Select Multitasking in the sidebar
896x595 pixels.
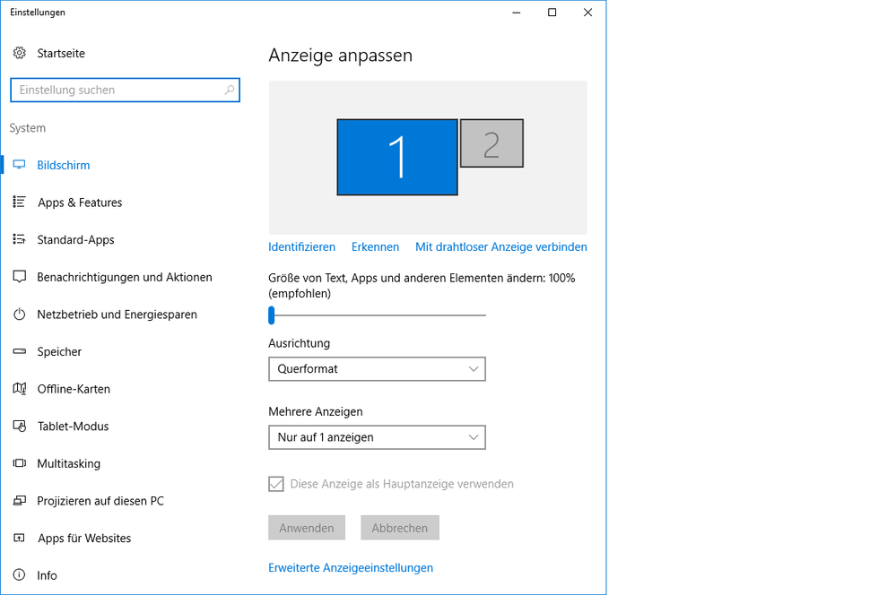pos(68,464)
